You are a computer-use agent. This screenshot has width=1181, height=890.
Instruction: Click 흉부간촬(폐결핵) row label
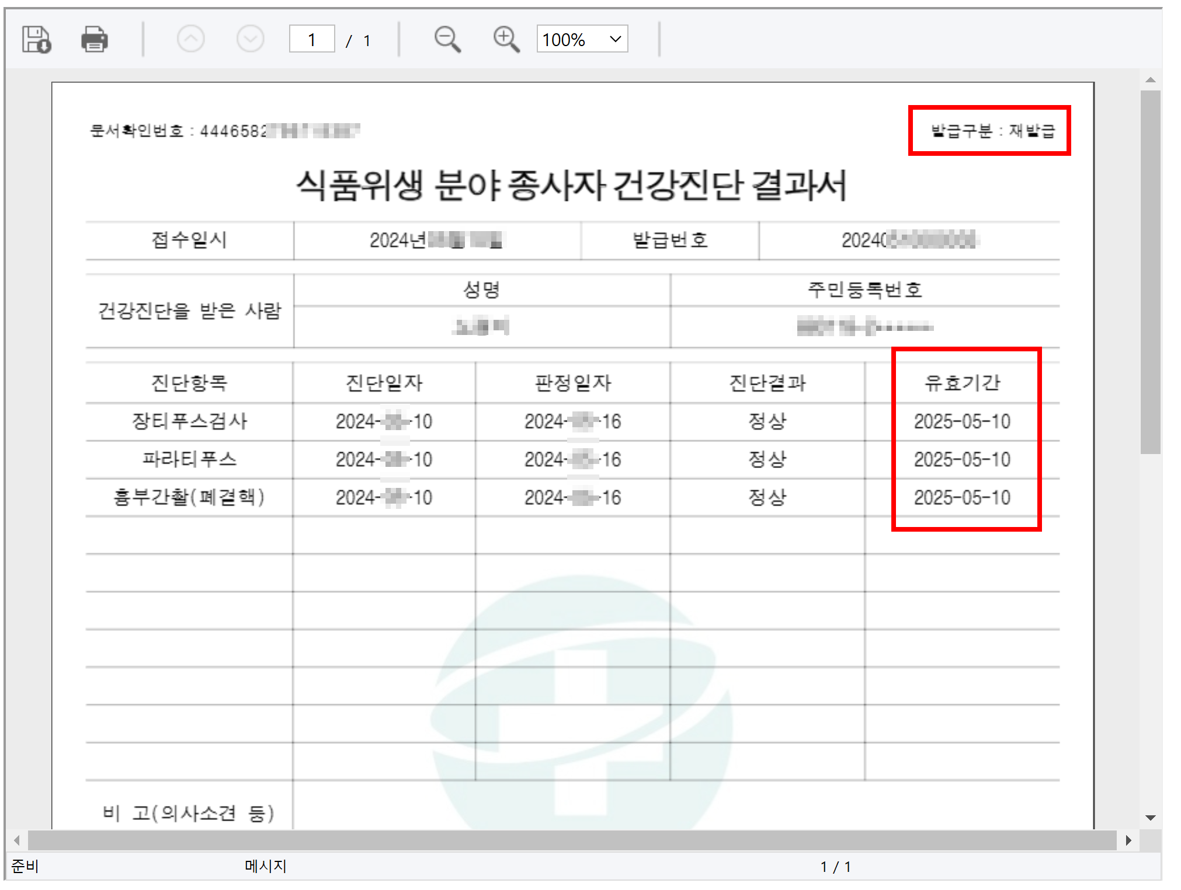189,497
